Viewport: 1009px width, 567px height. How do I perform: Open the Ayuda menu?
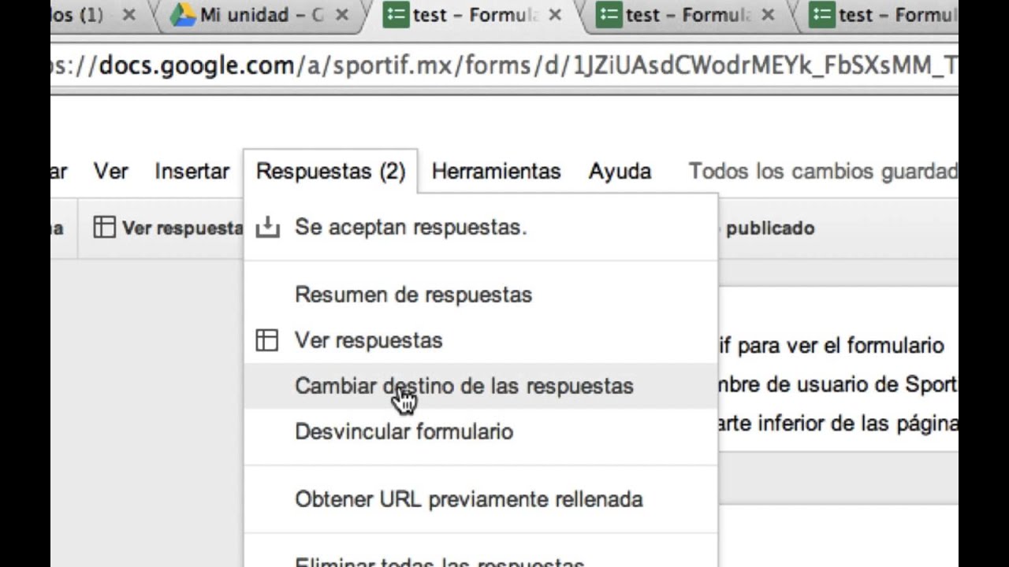pyautogui.click(x=620, y=172)
